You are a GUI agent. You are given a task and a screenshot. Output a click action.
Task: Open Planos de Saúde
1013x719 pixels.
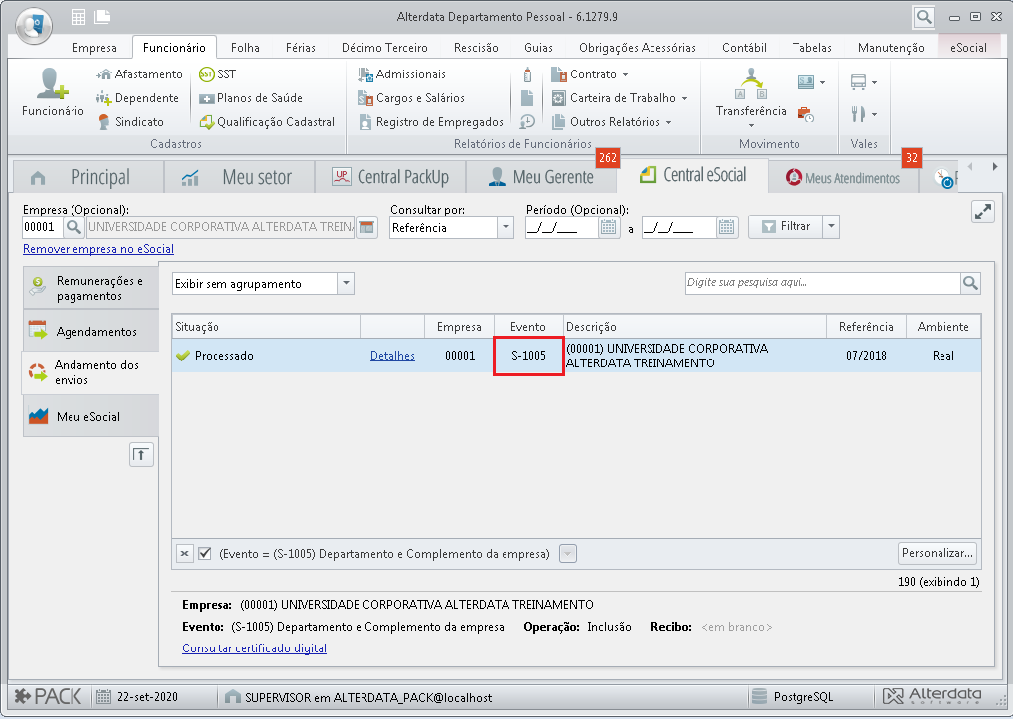click(x=250, y=98)
